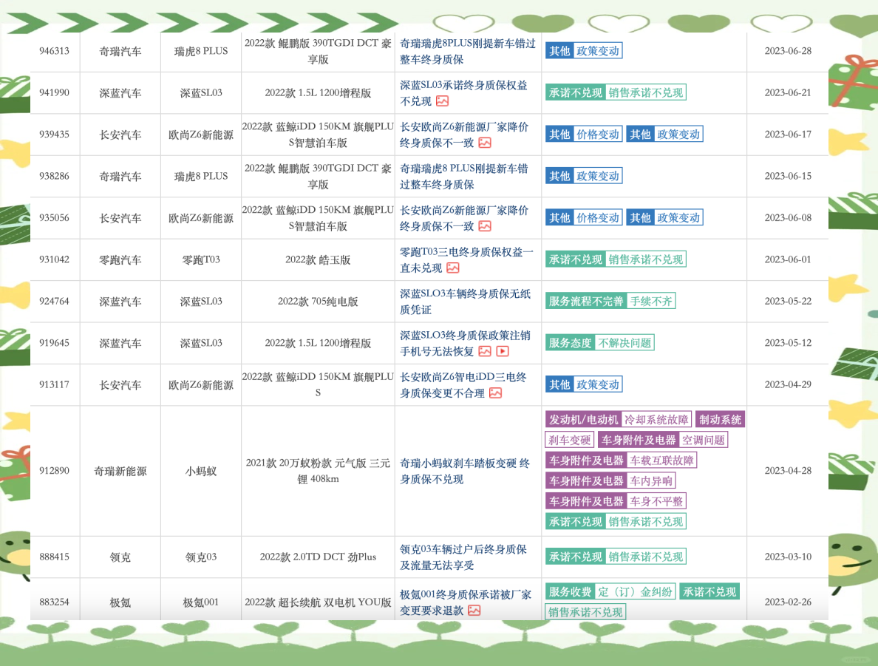Click image icon in complaint 939435 row
The width and height of the screenshot is (878, 666).
point(485,143)
